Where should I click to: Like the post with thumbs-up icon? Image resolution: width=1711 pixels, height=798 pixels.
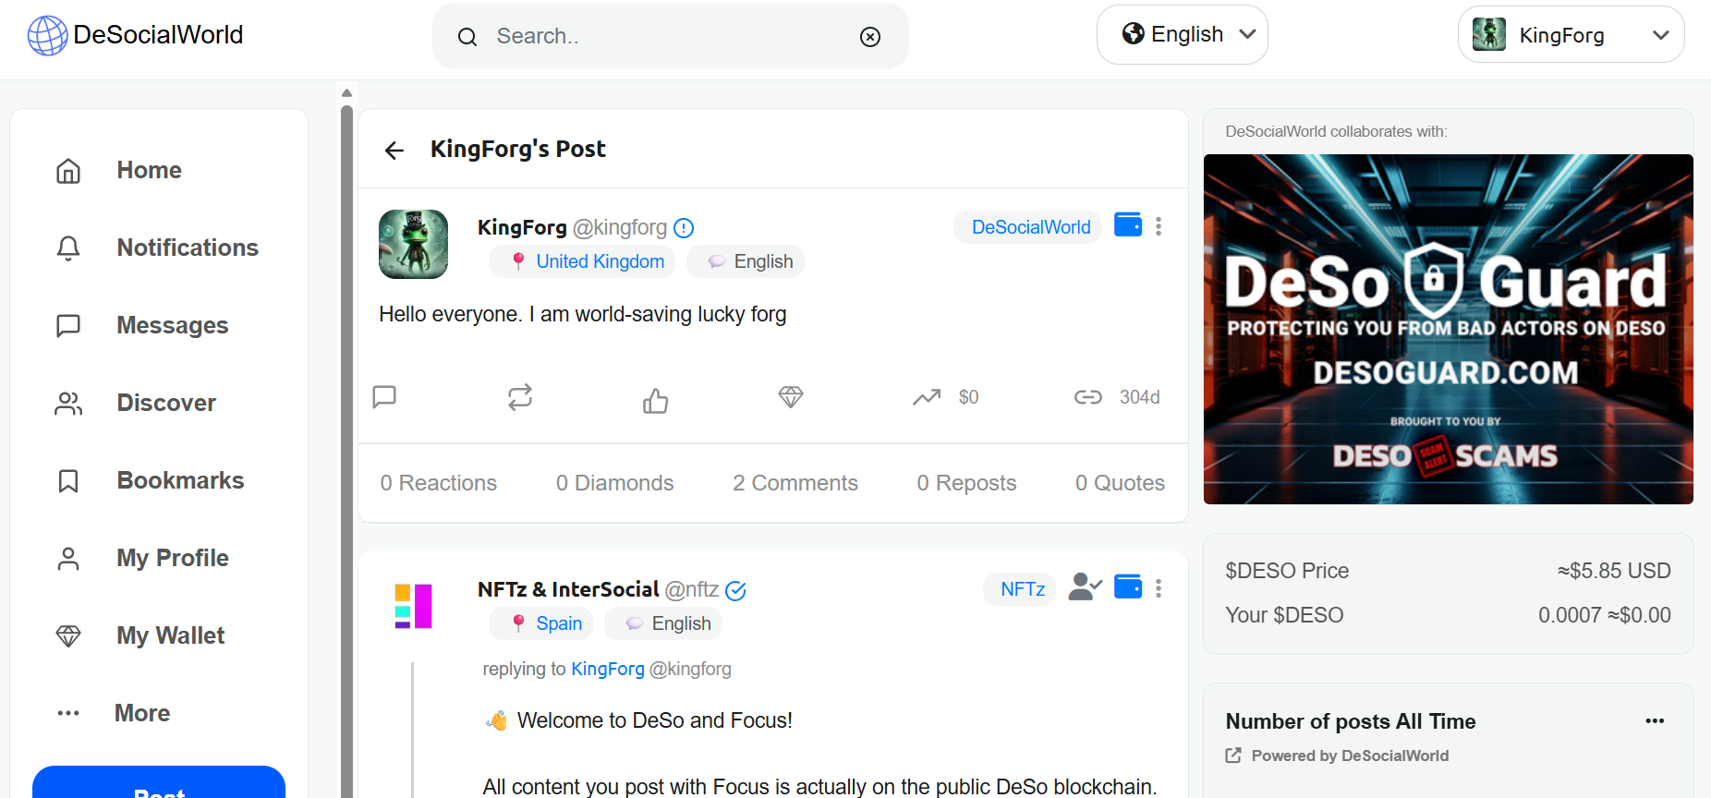point(655,400)
